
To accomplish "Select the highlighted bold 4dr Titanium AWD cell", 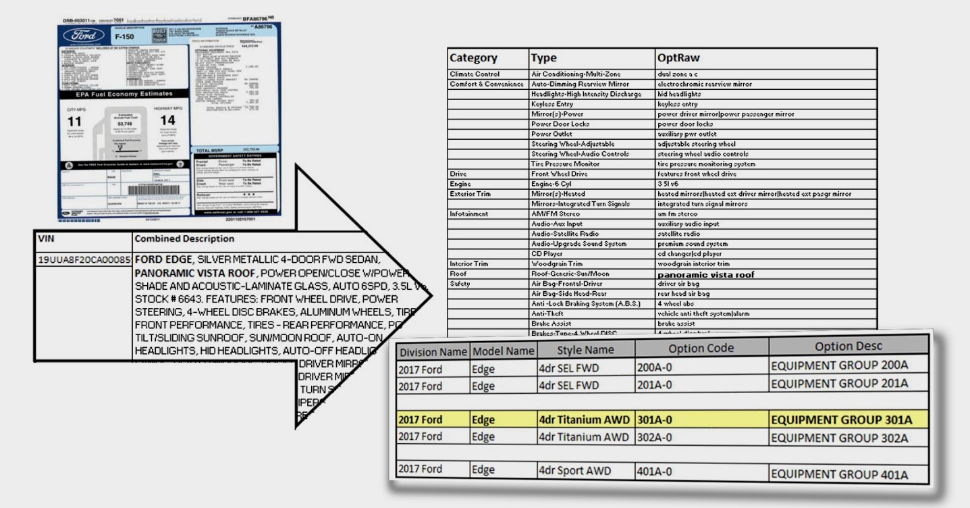I will [586, 420].
